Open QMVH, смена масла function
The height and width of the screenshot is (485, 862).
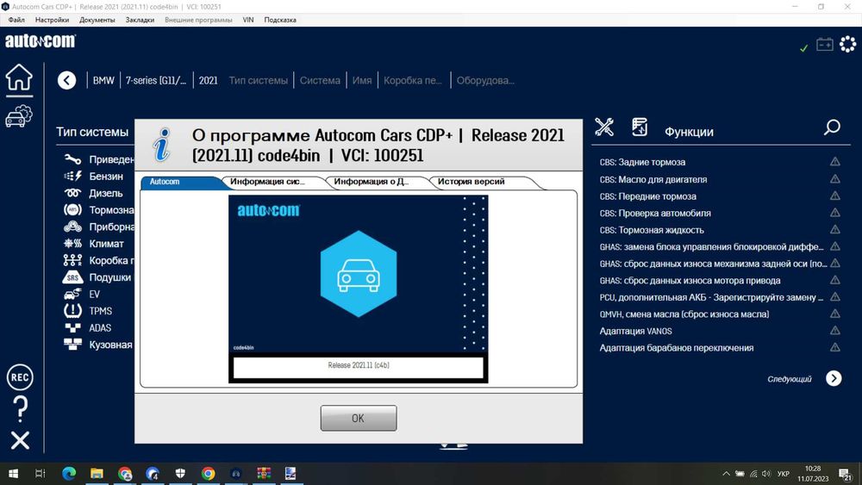(x=684, y=314)
